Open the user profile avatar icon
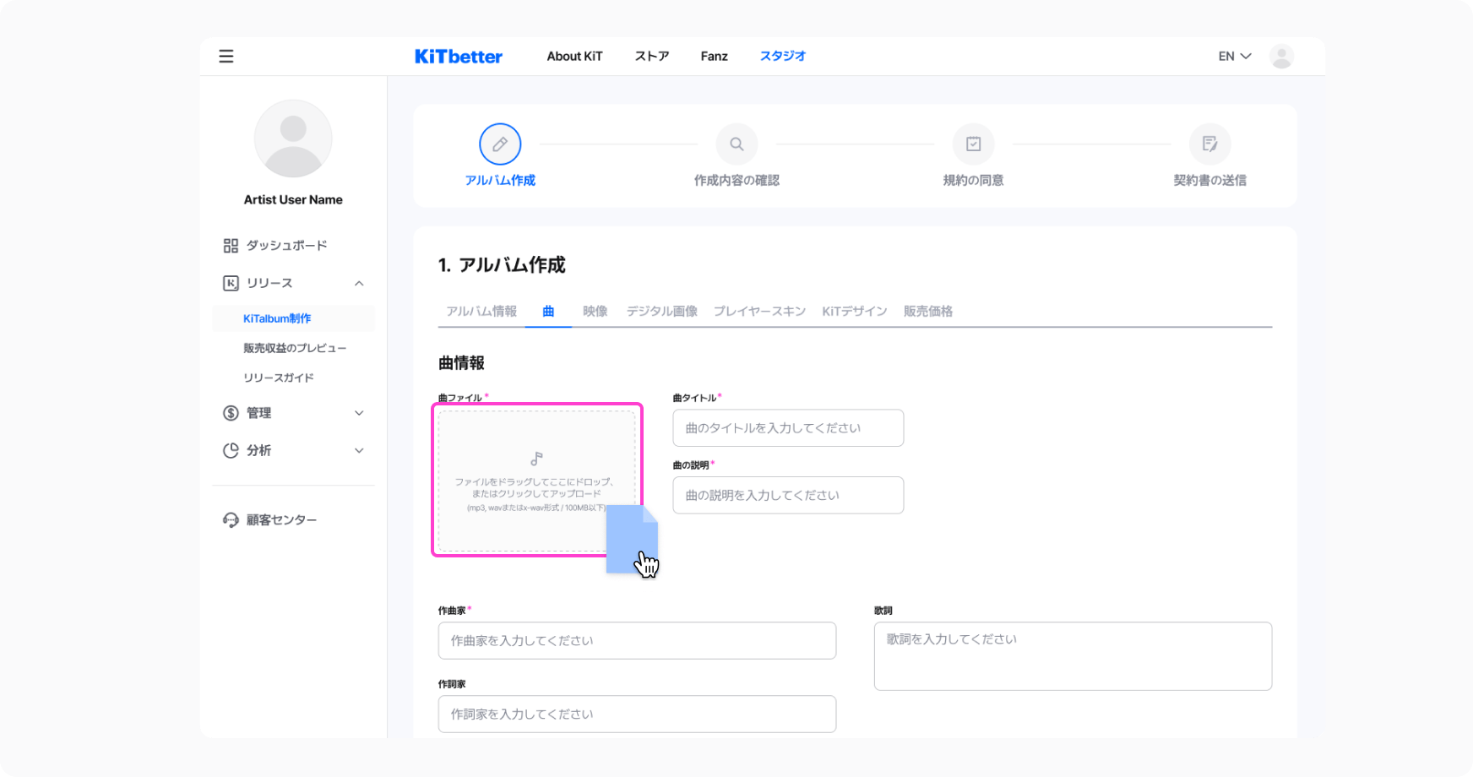 (x=1281, y=57)
